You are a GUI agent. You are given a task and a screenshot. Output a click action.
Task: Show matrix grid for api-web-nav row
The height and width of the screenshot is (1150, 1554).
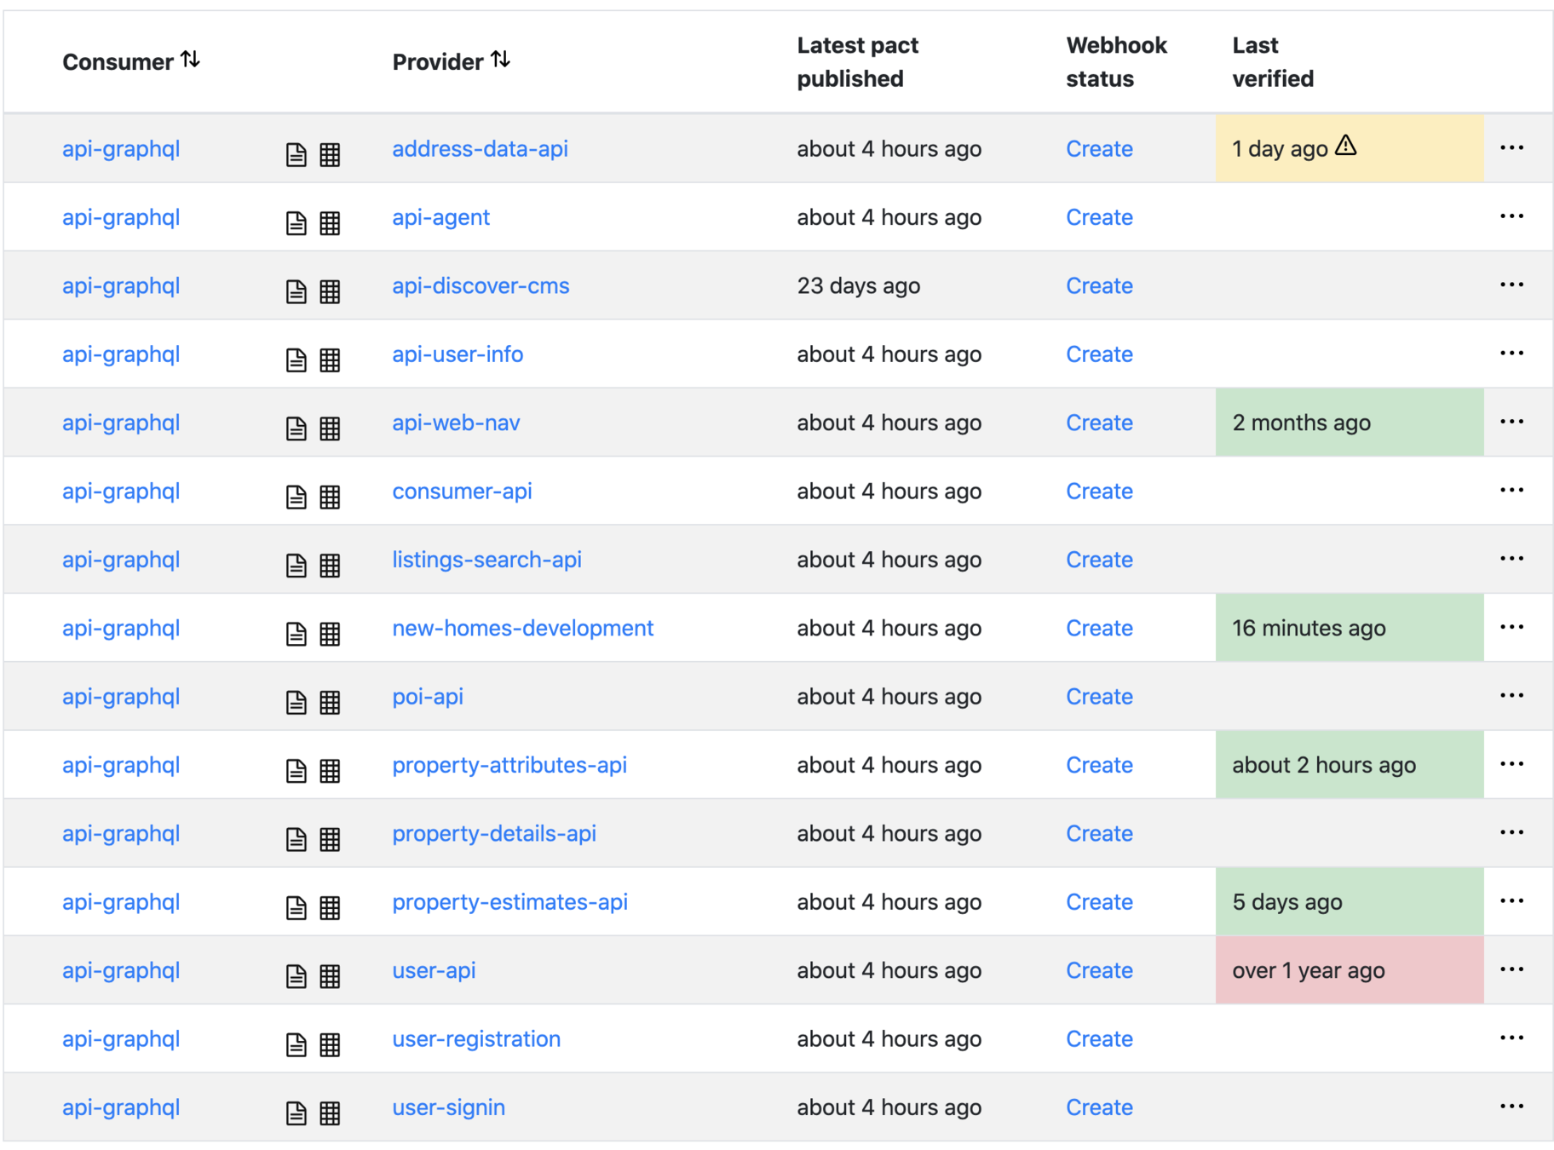coord(330,428)
